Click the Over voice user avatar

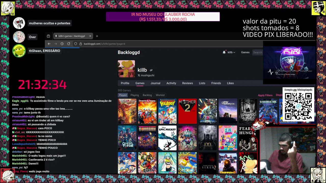tap(19, 37)
